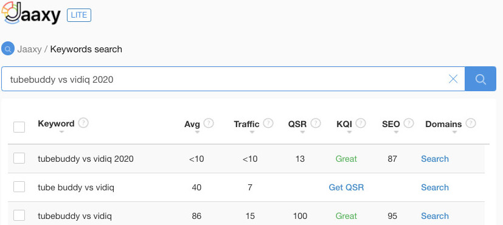Open the KQI column help icon
Screen dimensions: 503x225
361,123
